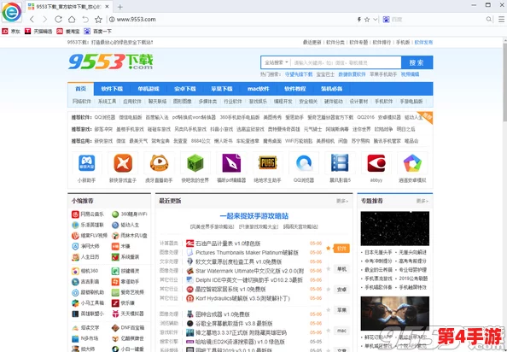Click the lightning speed-mode icon in address bar
Viewport: 507px width, 352px height.
(358, 20)
